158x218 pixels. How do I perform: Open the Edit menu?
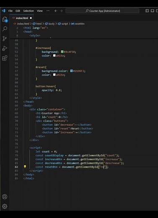[x=18, y=11]
